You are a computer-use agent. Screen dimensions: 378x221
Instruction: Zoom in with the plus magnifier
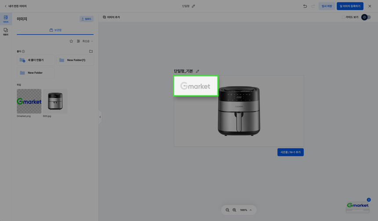[x=234, y=210]
